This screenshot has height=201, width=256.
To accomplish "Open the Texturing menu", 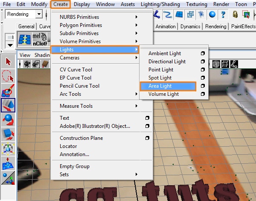I will 197,4.
